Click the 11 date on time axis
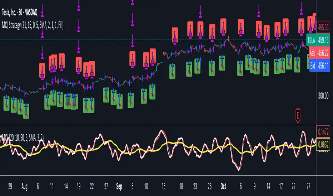 [x=51, y=186]
